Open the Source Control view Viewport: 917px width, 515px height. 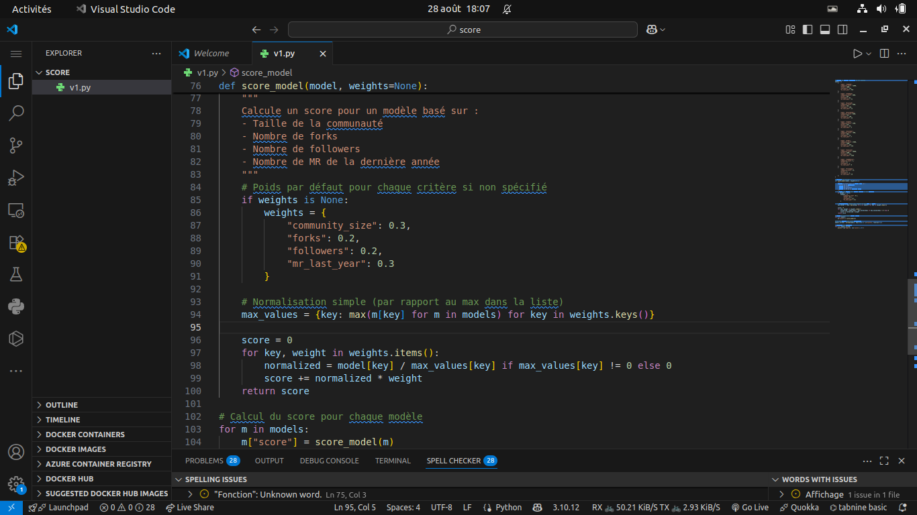16,145
